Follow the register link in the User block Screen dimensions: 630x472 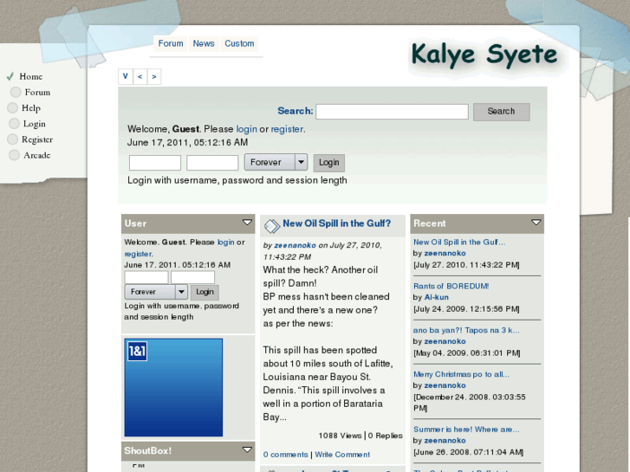coord(138,254)
